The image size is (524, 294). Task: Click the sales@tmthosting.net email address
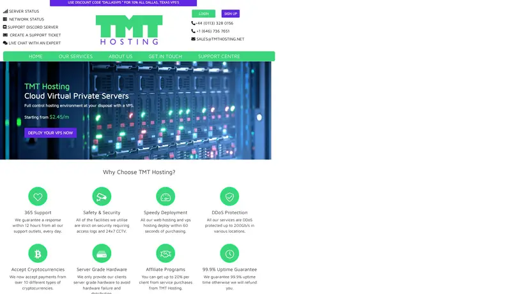220,39
